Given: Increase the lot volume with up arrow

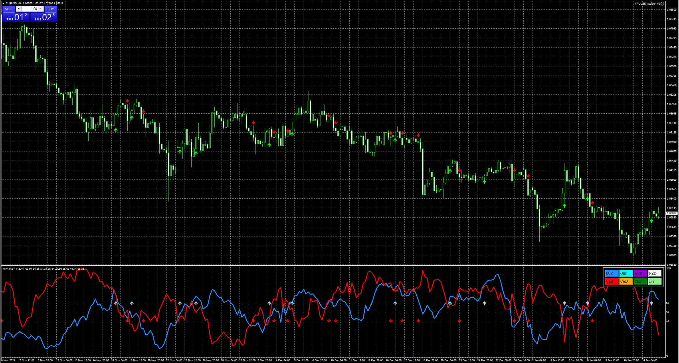Looking at the screenshot, I should tap(41, 9).
